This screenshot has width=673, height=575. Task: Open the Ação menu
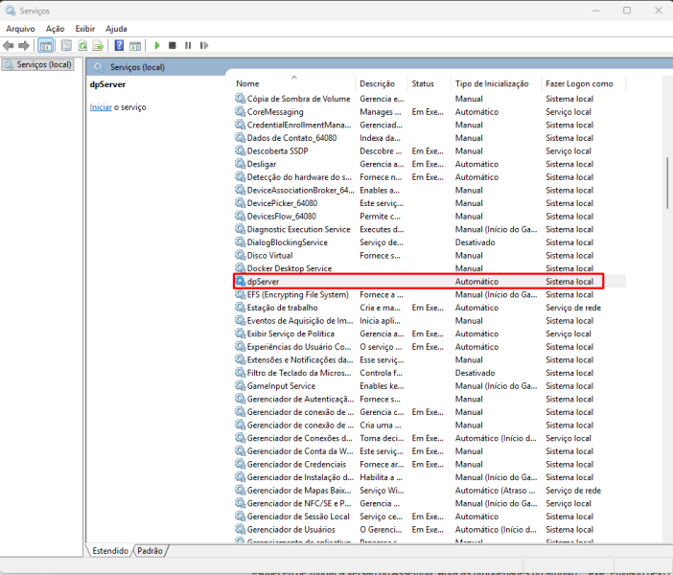coord(55,29)
